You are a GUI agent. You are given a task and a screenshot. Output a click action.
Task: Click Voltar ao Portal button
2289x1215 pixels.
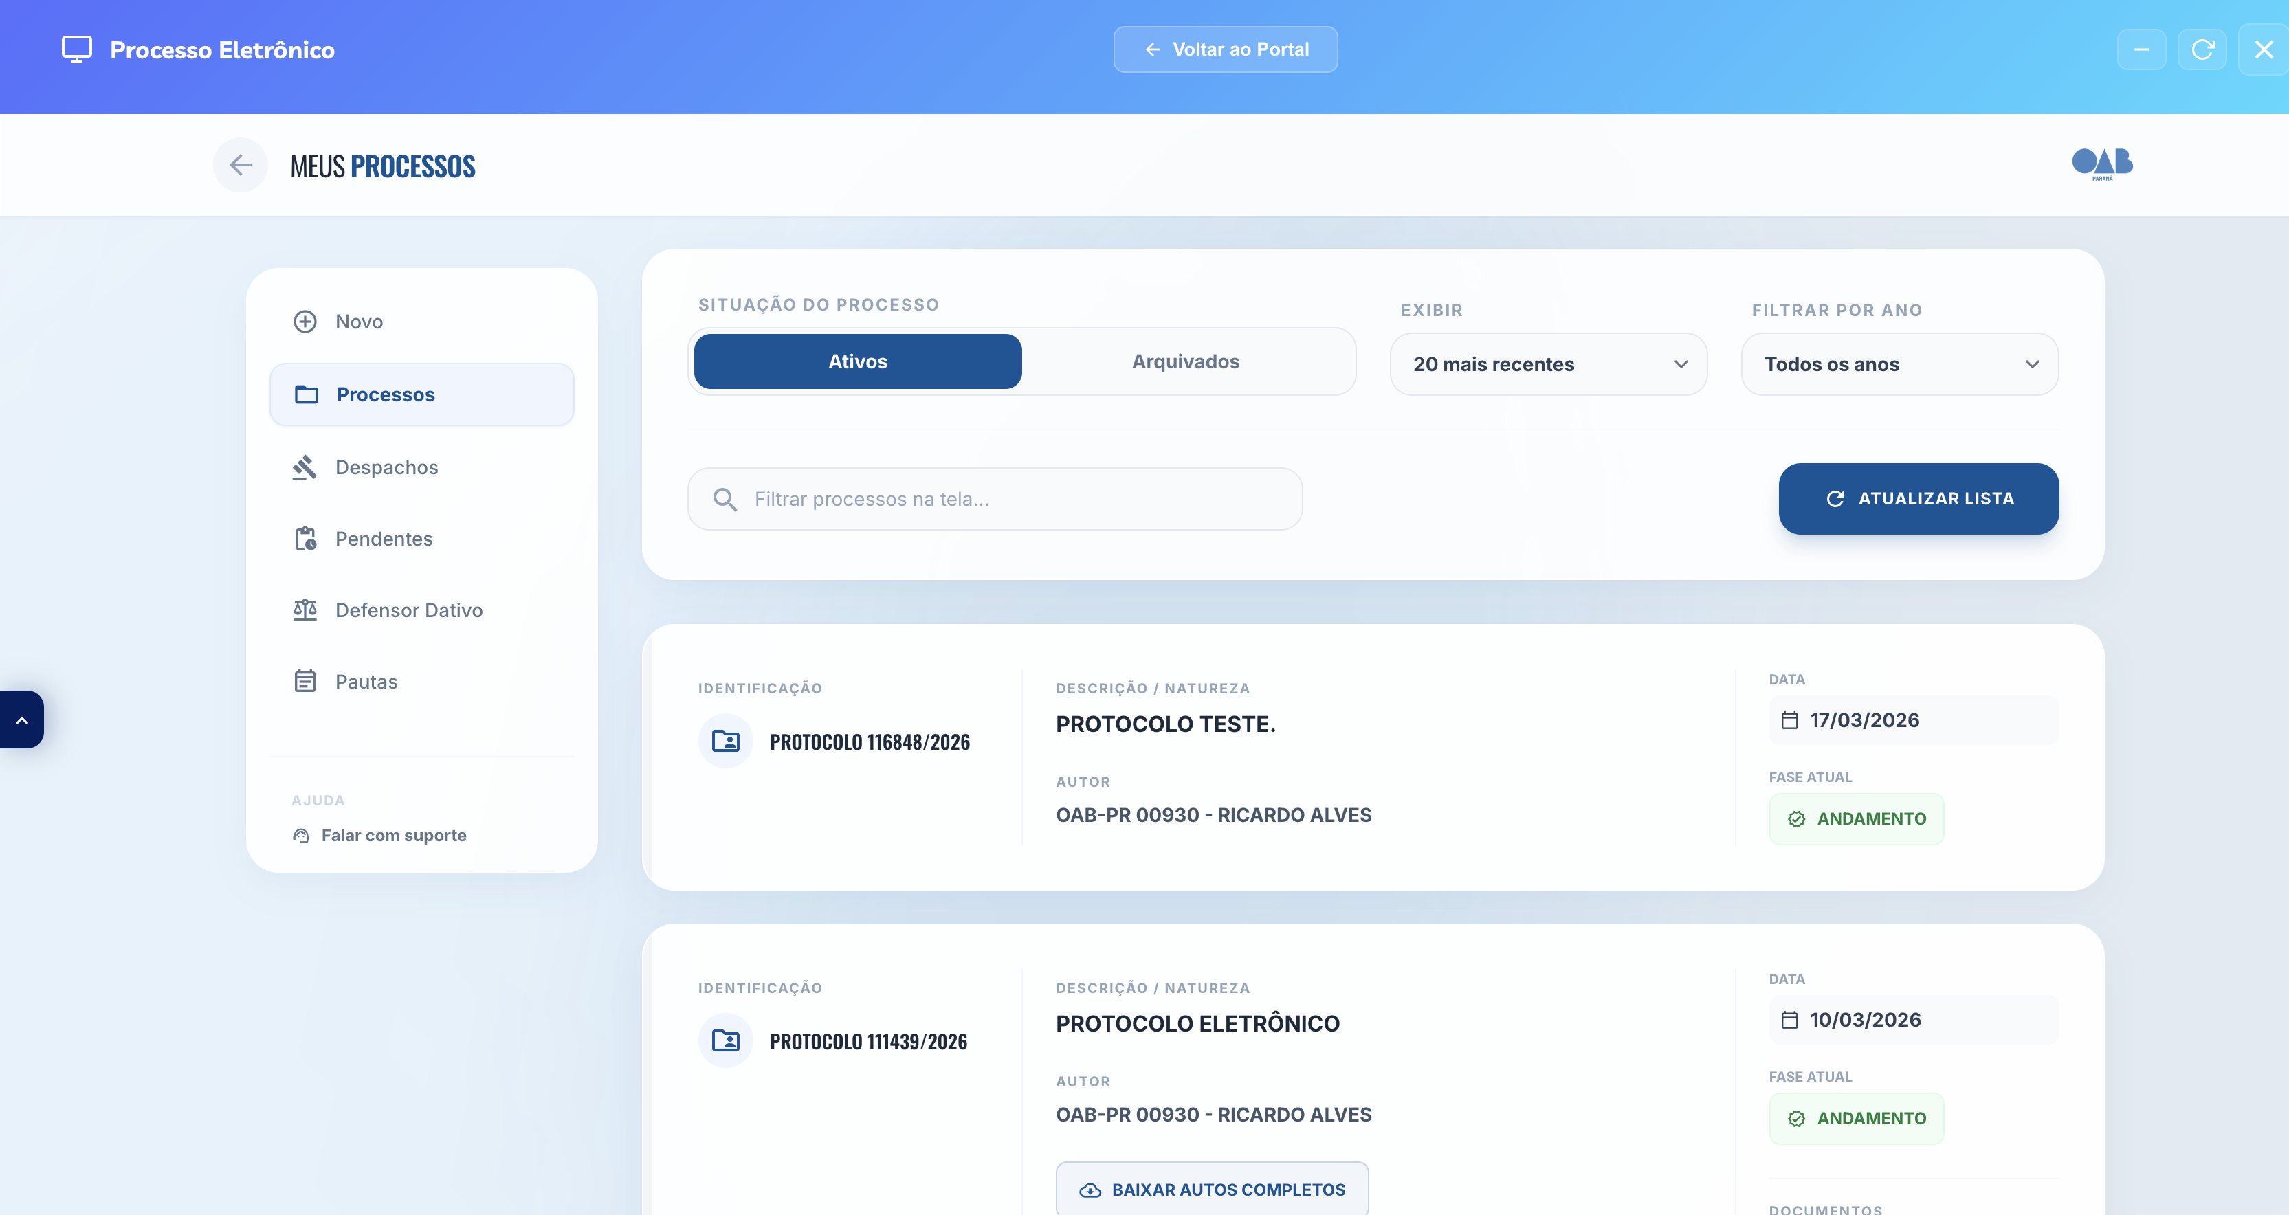(x=1226, y=49)
